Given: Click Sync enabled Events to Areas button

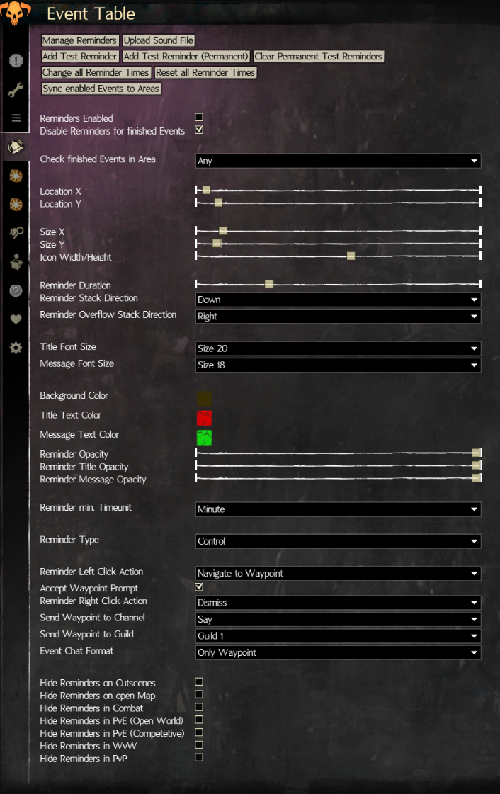Looking at the screenshot, I should 101,89.
